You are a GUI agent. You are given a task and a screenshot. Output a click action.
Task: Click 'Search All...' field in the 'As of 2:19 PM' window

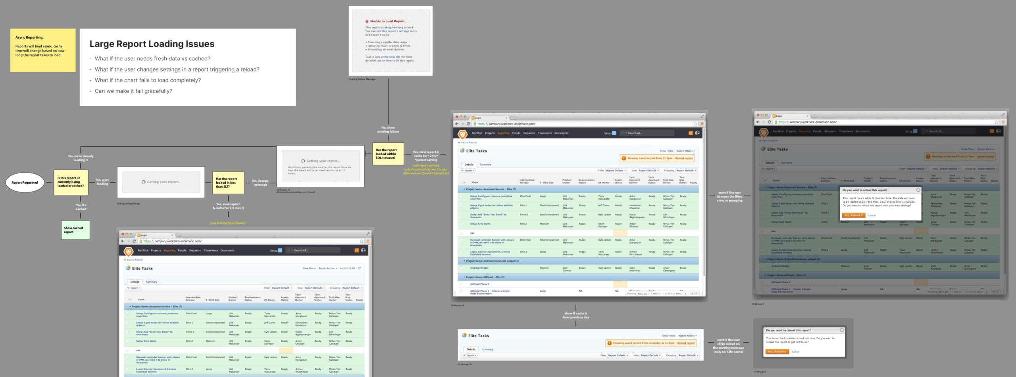[314, 250]
